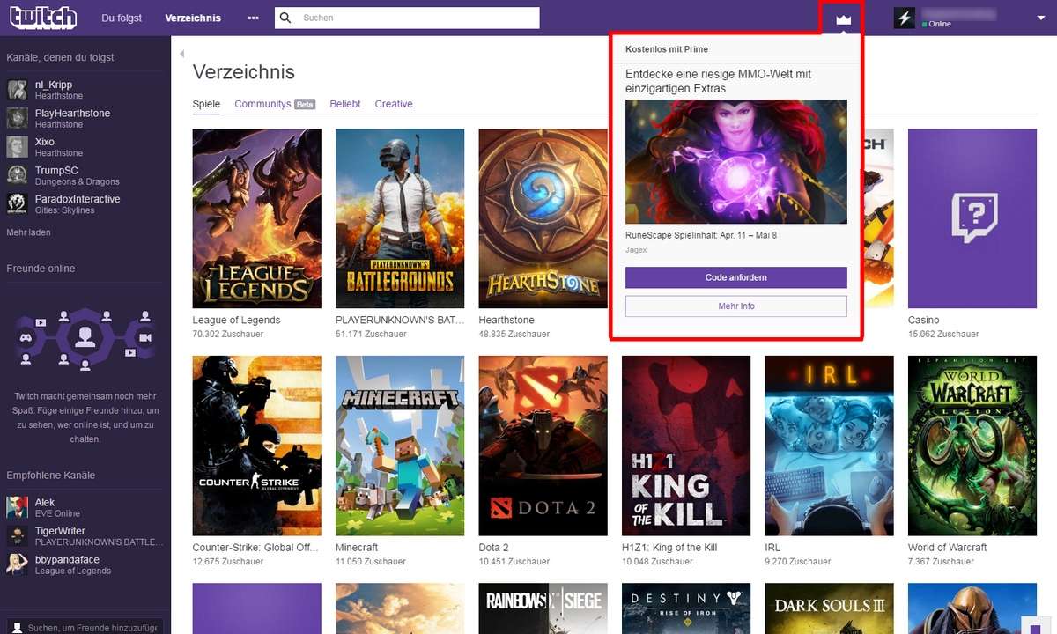
Task: Switch to the Beliebt tab
Action: (x=345, y=104)
